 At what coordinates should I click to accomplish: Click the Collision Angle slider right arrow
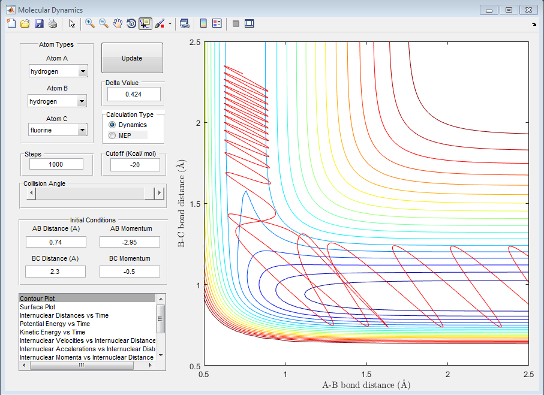160,194
